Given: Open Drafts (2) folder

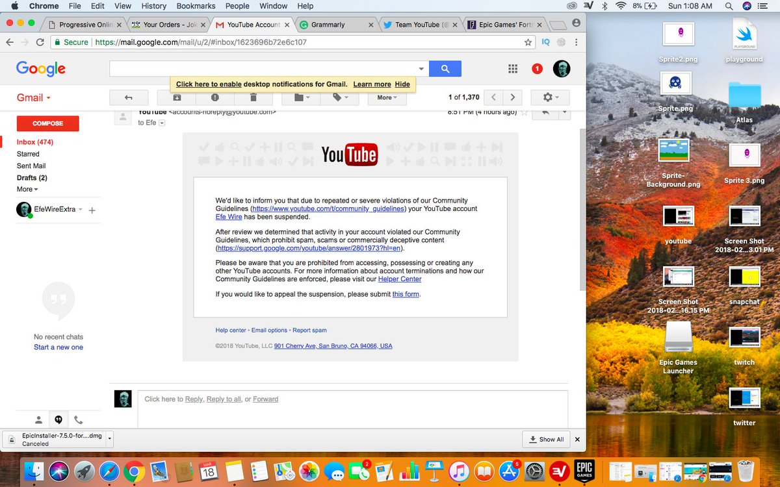Looking at the screenshot, I should pyautogui.click(x=32, y=177).
